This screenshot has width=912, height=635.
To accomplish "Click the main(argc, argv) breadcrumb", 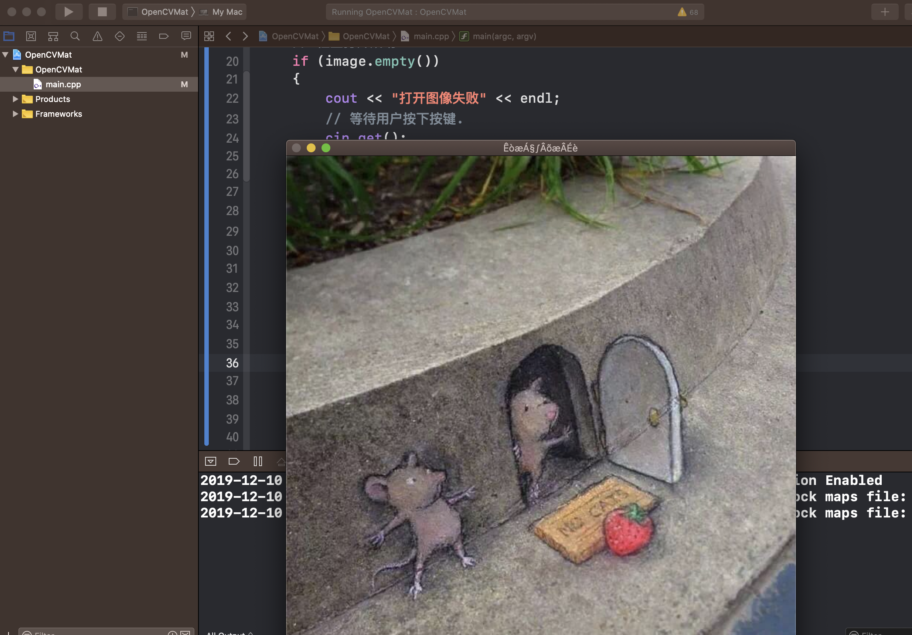I will coord(504,37).
